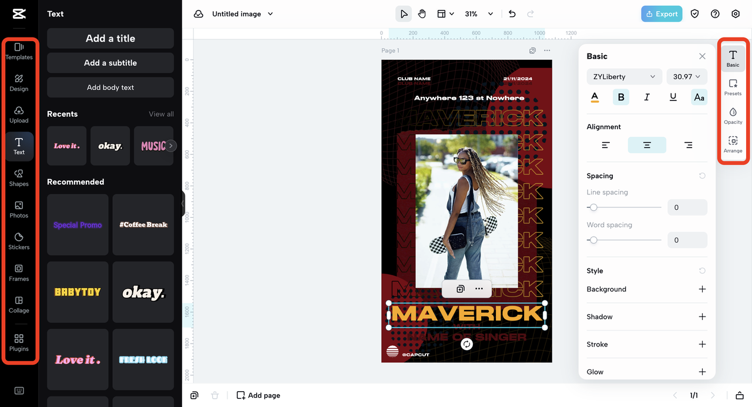752x407 pixels.
Task: Toggle bold formatting
Action: coord(621,97)
